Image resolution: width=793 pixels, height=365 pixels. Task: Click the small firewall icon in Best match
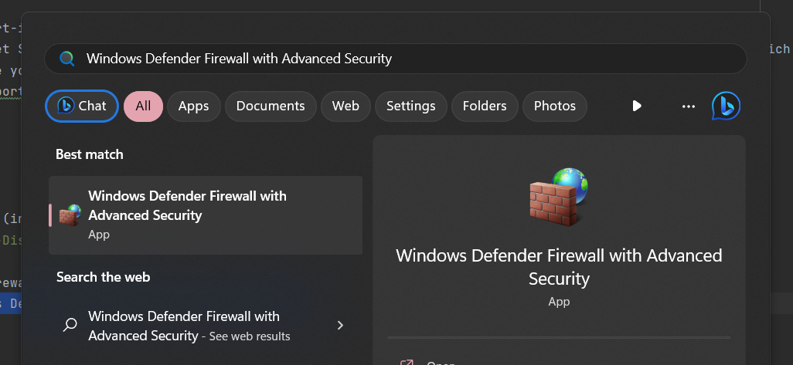point(70,215)
